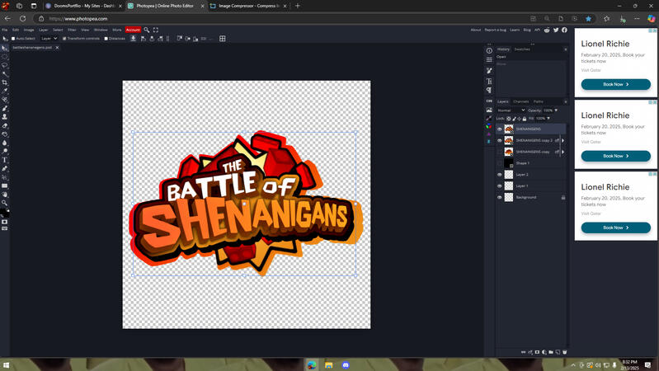Open the search magnifier in menu bar
Image resolution: width=659 pixels, height=371 pixels.
[x=147, y=30]
